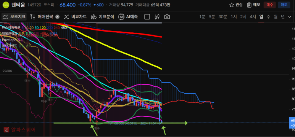
Task: Switch to the 5분 interval
Action: (x=212, y=17)
